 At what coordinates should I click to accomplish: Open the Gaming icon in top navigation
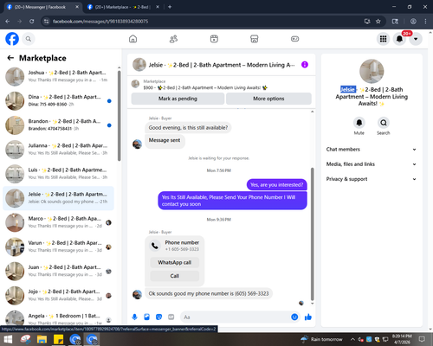(294, 39)
